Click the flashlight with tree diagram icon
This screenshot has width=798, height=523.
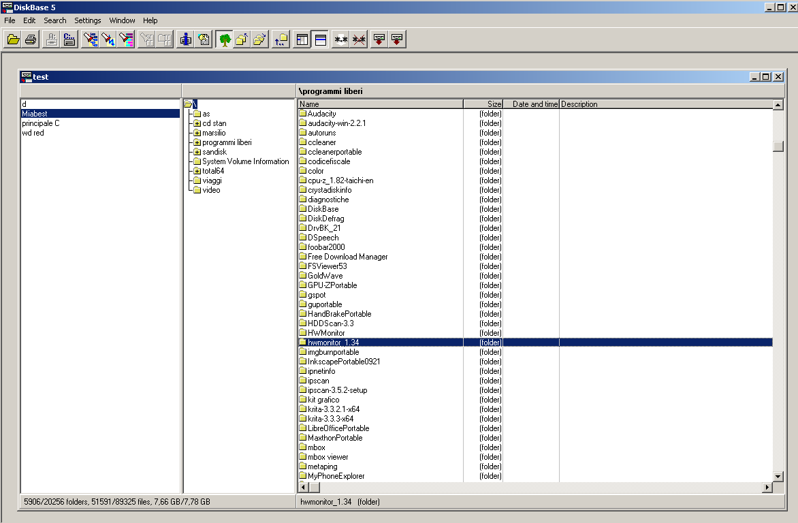(91, 39)
